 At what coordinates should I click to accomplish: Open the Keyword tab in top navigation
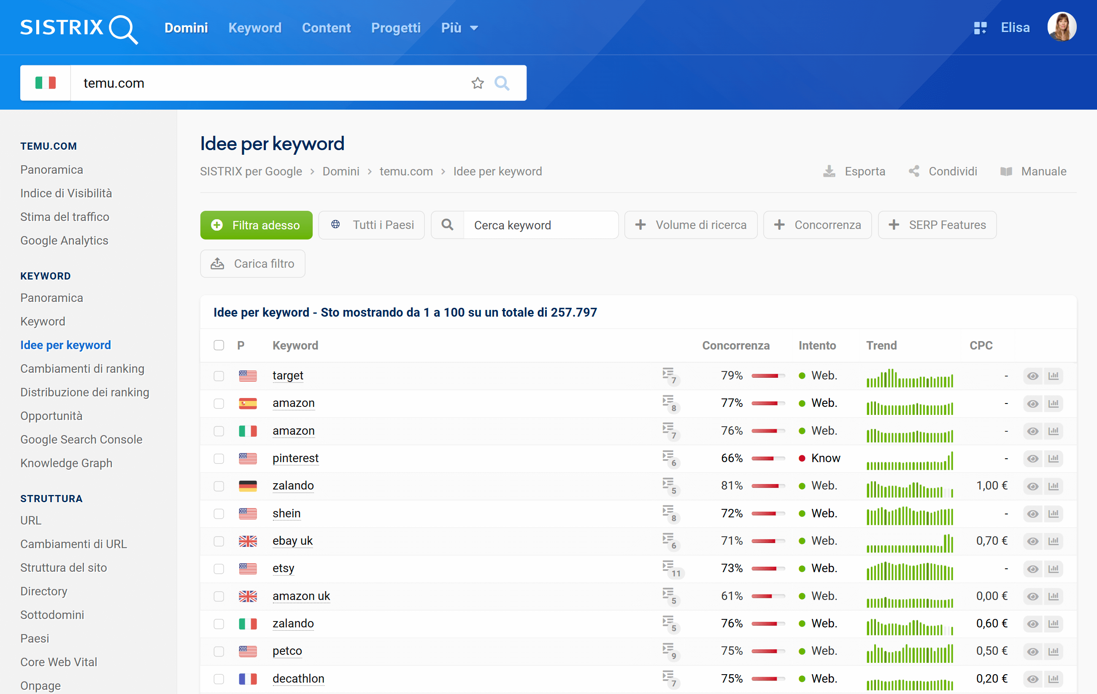click(255, 28)
